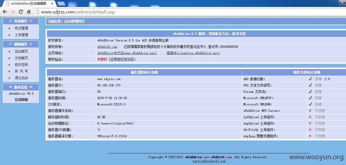Click the 版本信息 sidebar header
Screen dimensions: 346x165
click(21, 87)
